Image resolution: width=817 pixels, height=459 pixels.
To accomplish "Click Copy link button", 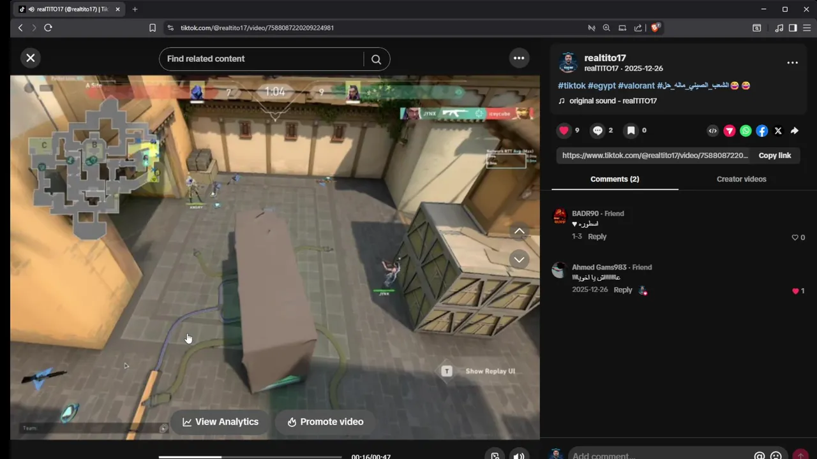I will pos(774,156).
